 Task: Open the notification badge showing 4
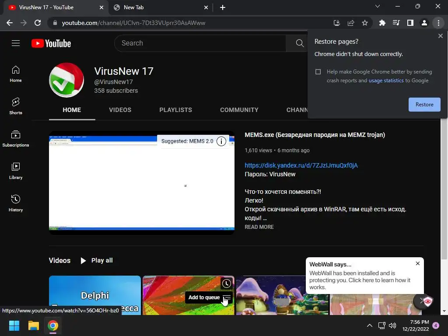point(436,325)
